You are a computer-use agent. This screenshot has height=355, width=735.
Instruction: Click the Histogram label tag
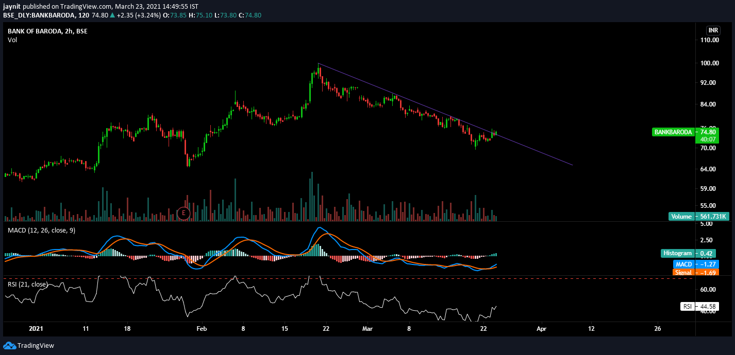677,253
